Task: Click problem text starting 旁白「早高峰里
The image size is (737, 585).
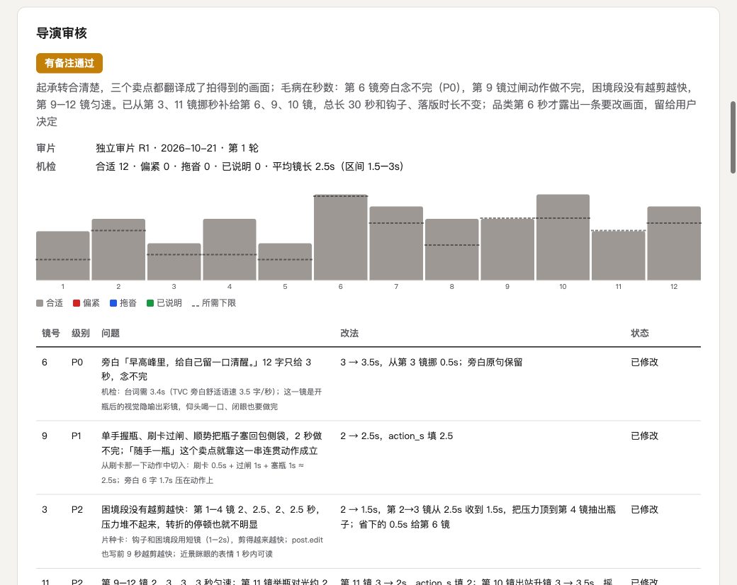Action: (x=206, y=369)
